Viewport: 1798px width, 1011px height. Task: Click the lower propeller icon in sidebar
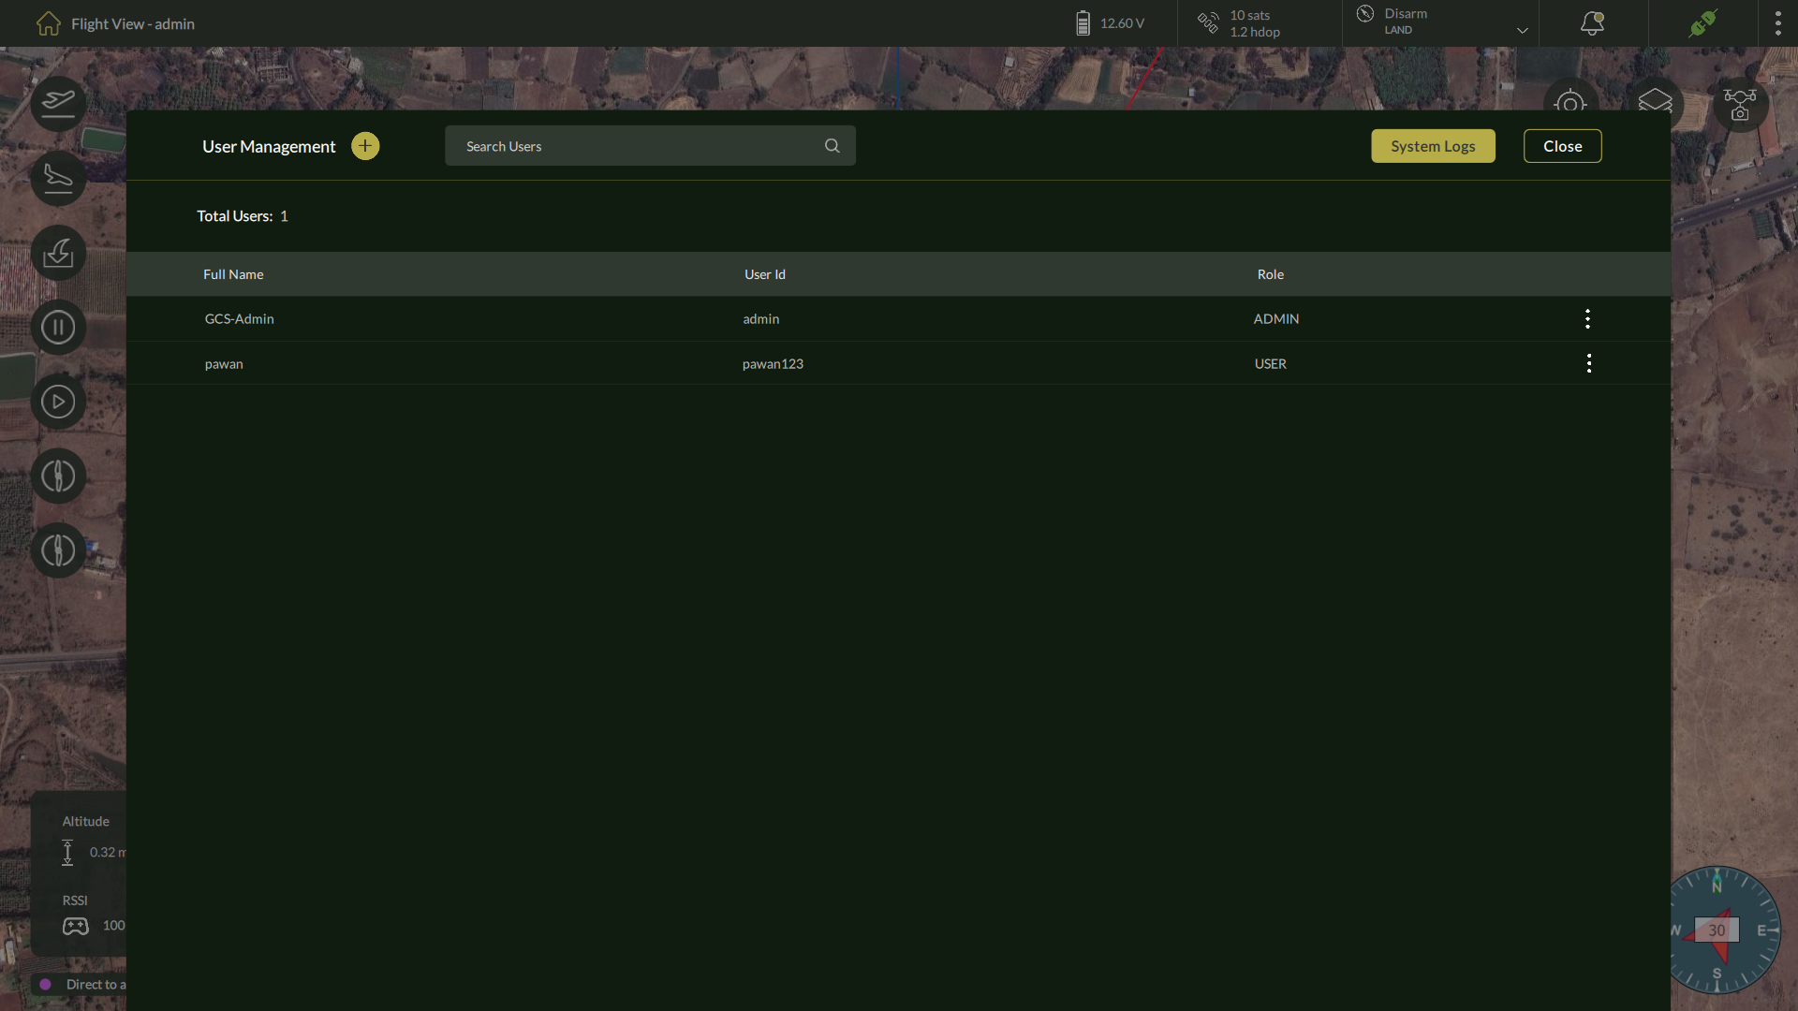58,550
